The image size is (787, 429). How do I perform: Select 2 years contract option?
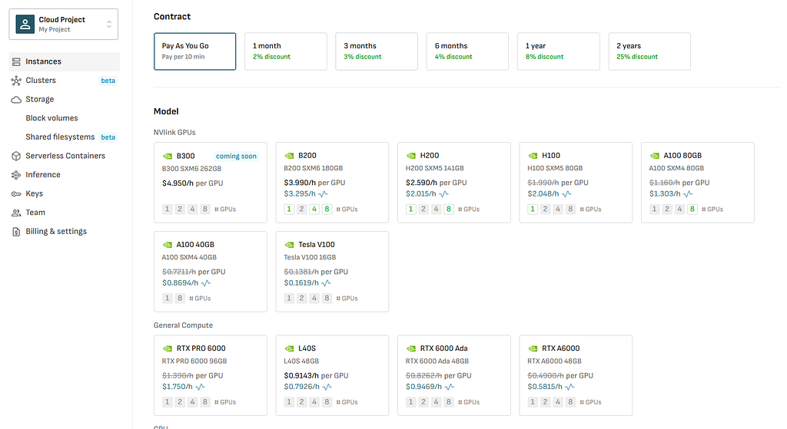[649, 51]
